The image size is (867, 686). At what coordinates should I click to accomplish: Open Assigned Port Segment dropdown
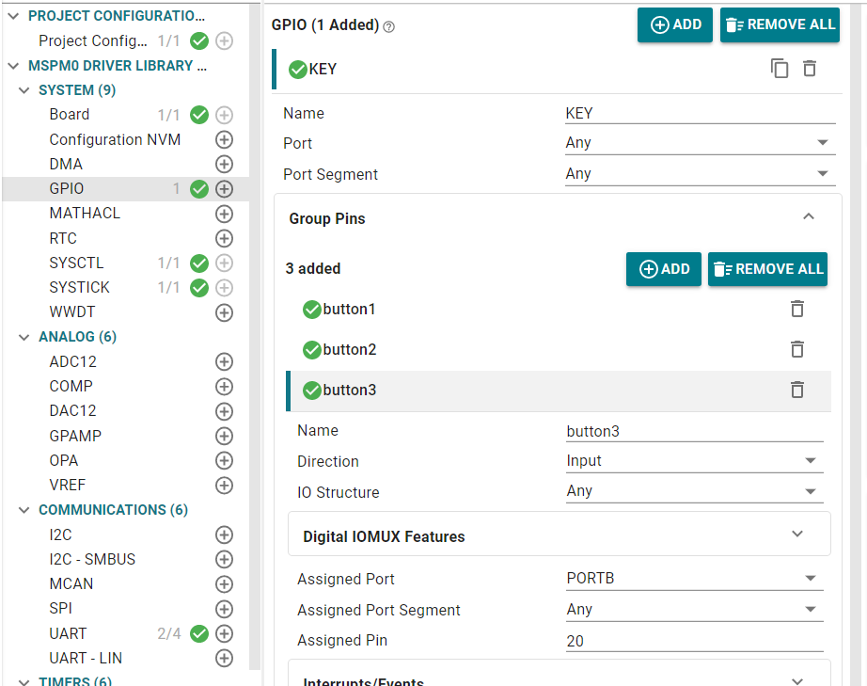695,610
